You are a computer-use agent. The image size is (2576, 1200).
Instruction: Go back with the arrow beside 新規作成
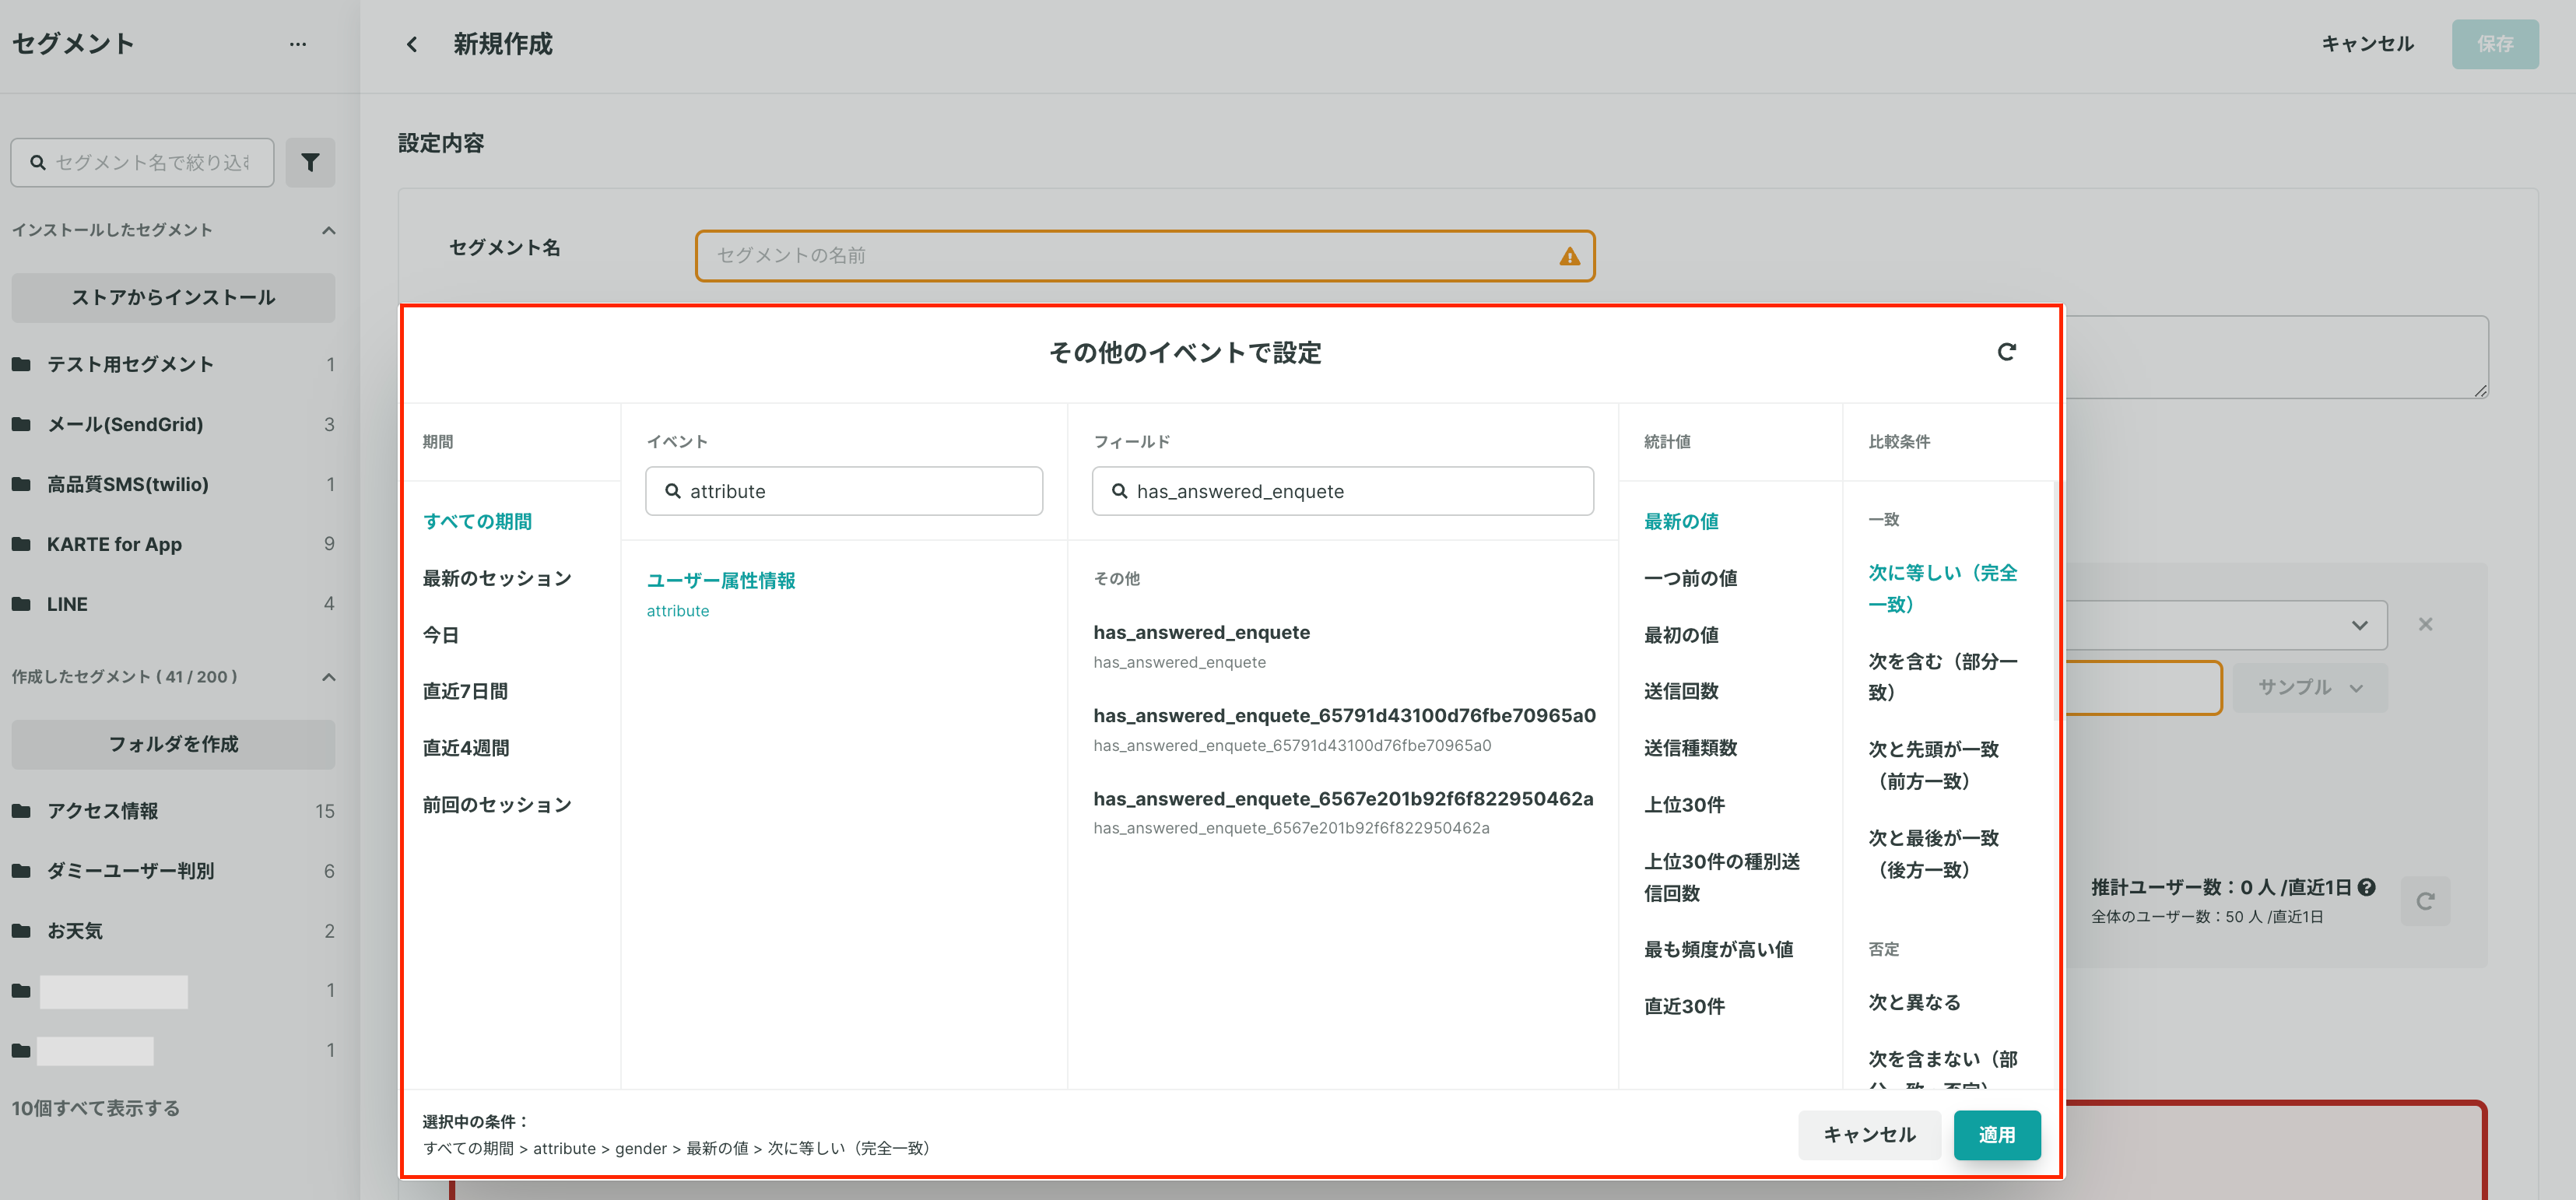click(x=412, y=44)
